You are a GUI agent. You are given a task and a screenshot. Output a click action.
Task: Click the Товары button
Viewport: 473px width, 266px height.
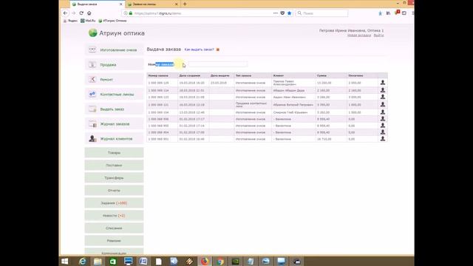[114, 153]
